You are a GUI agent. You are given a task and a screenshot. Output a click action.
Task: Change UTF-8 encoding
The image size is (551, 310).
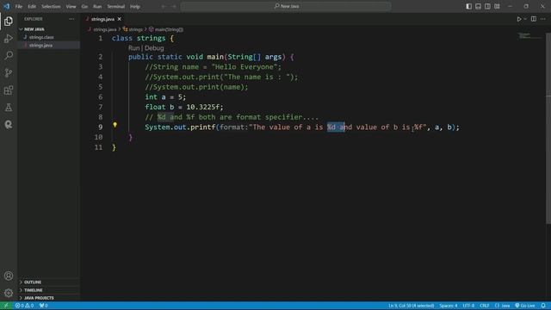coord(468,306)
